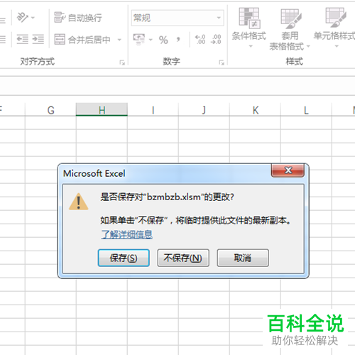Apply comma style separator
Screen dimensions: 355x355
pos(178,39)
